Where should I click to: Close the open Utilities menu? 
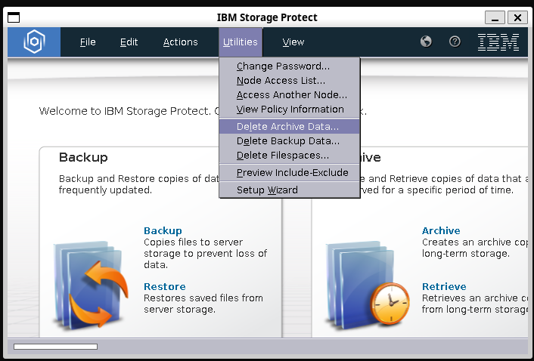pyautogui.click(x=241, y=42)
